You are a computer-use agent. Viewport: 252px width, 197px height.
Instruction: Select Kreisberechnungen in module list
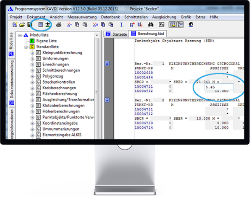[x=59, y=88]
